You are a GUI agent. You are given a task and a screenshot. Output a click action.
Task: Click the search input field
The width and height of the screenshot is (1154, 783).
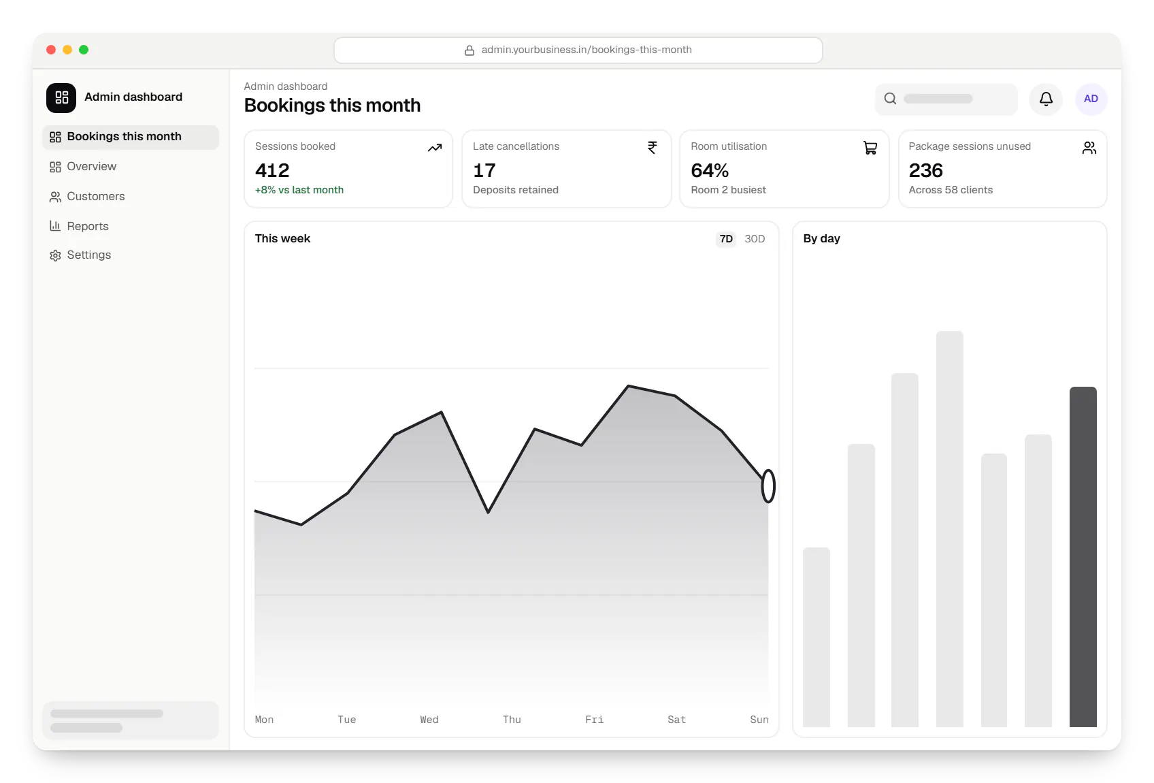[x=946, y=99]
